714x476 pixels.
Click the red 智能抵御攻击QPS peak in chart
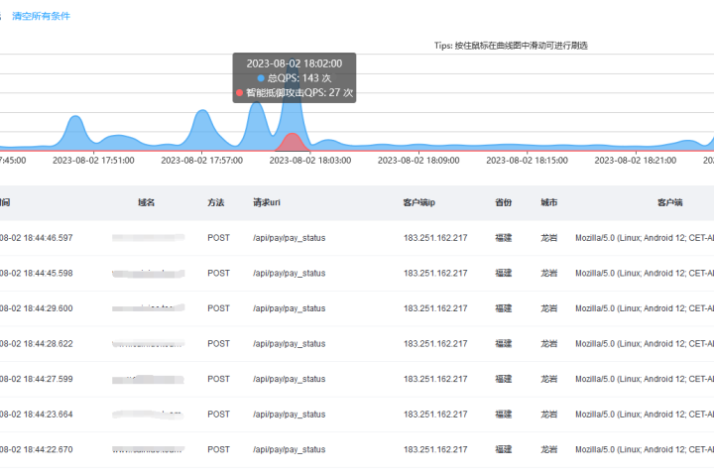(x=292, y=142)
